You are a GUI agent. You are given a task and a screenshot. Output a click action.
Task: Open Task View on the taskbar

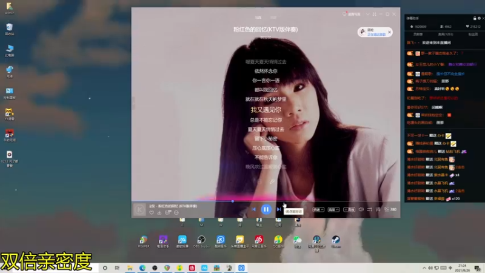click(117, 268)
